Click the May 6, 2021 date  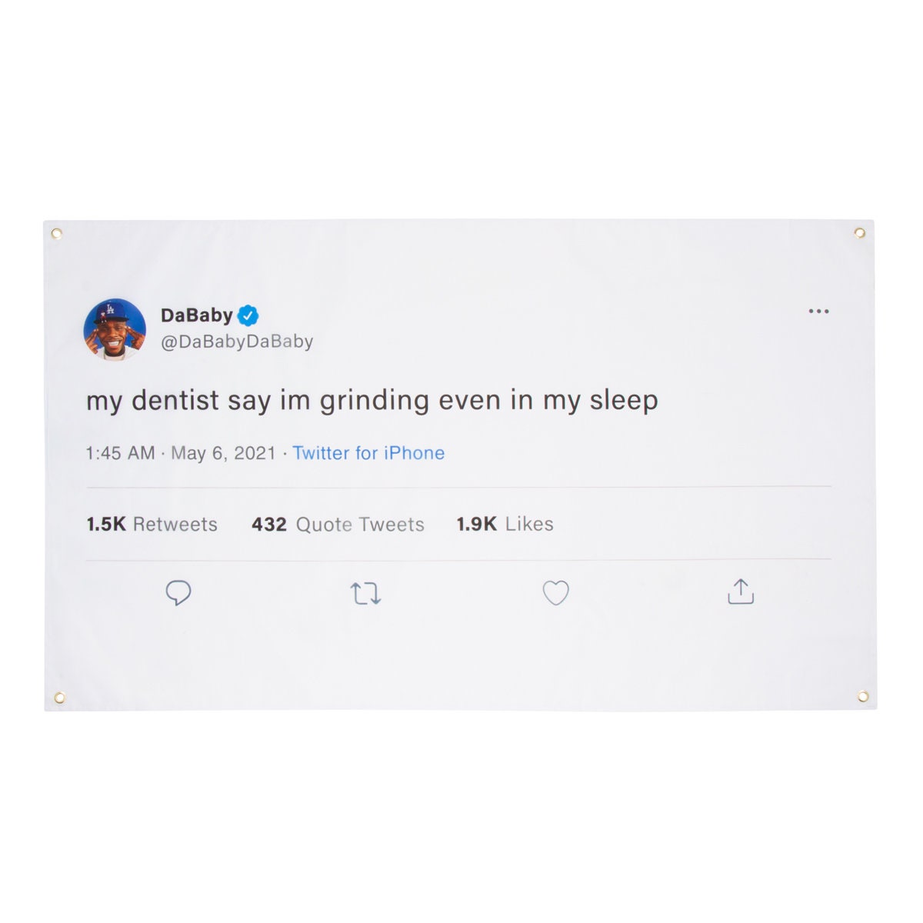point(223,453)
